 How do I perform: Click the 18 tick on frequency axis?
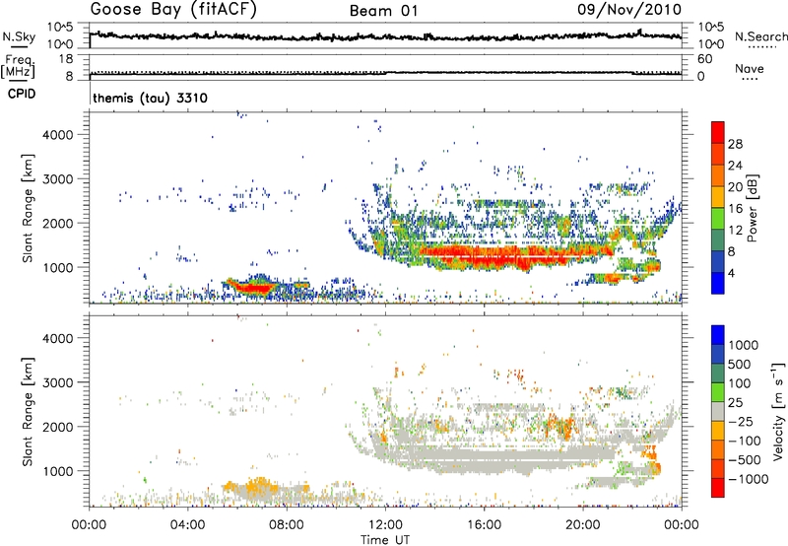(x=66, y=59)
